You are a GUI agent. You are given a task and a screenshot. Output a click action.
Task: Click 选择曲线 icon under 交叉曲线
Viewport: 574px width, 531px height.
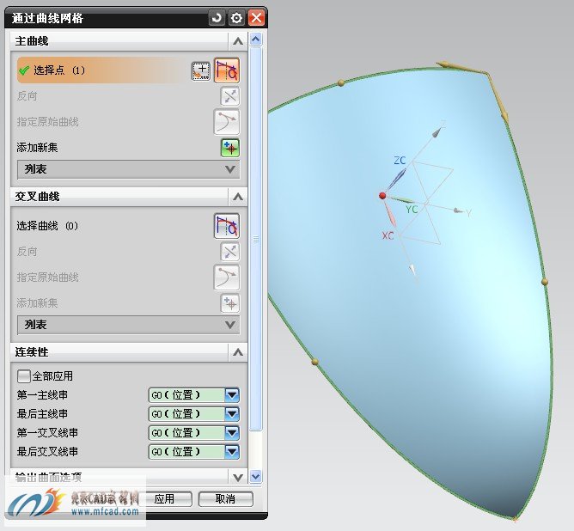[227, 226]
